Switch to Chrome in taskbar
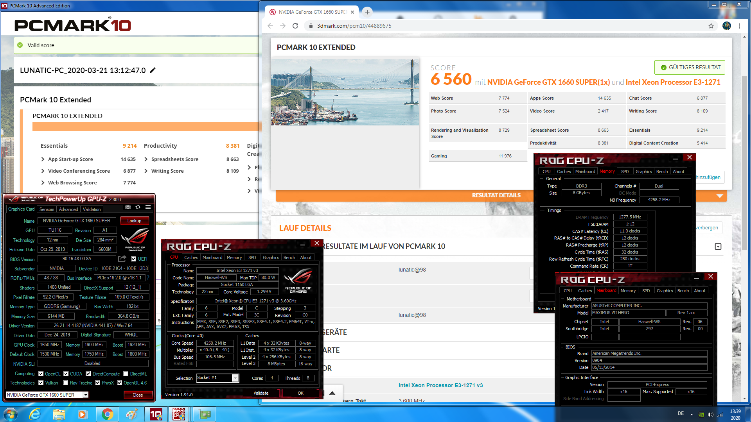Viewport: 751px width, 422px height. 107,414
